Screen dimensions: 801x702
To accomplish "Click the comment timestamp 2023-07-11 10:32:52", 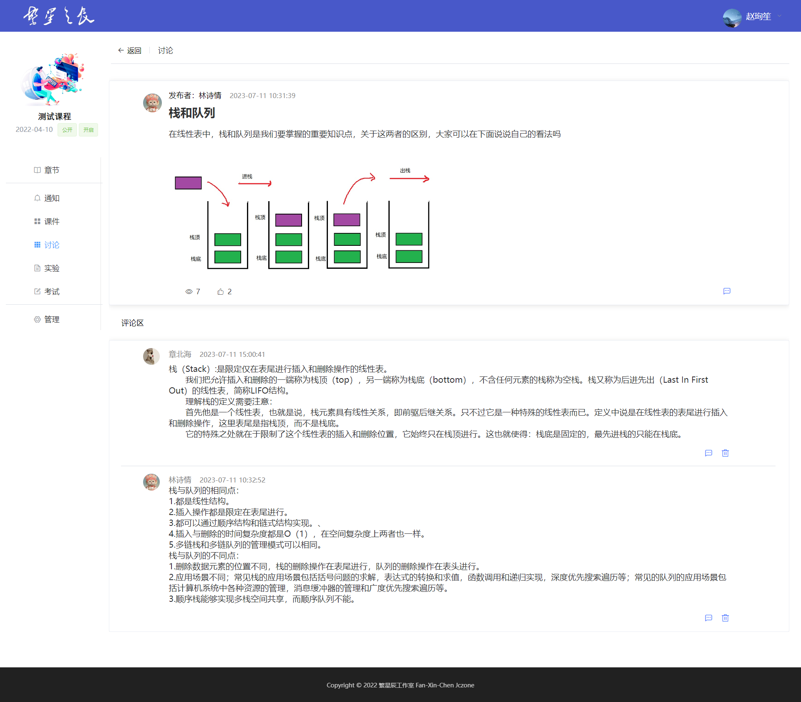I will [232, 480].
